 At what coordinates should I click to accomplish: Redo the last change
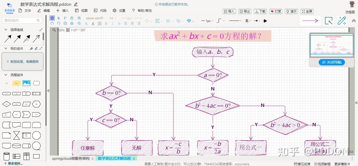point(58,23)
